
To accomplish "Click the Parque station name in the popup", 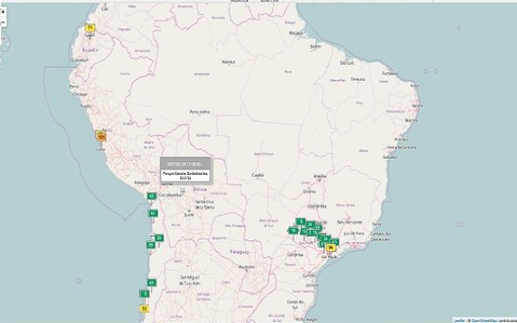I will (x=186, y=176).
